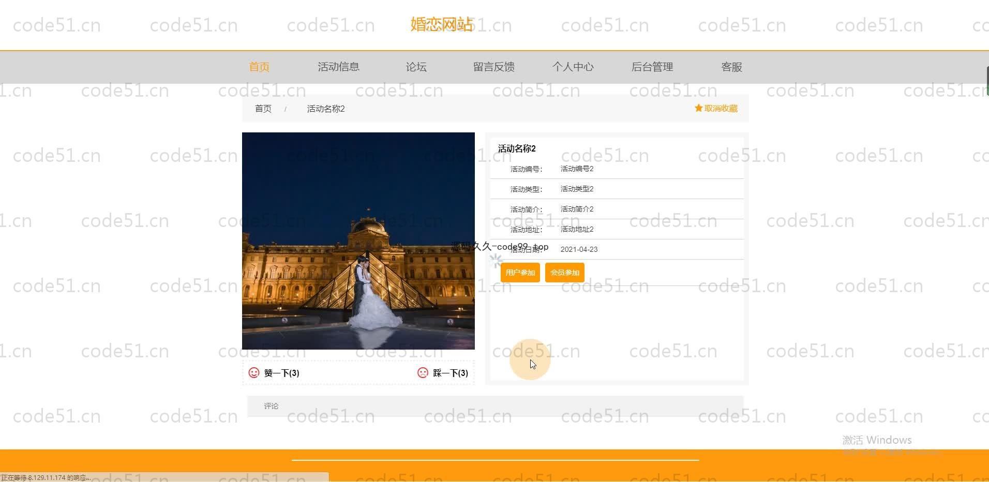Click the 活动简介2 value
This screenshot has width=989, height=482.
coord(577,209)
